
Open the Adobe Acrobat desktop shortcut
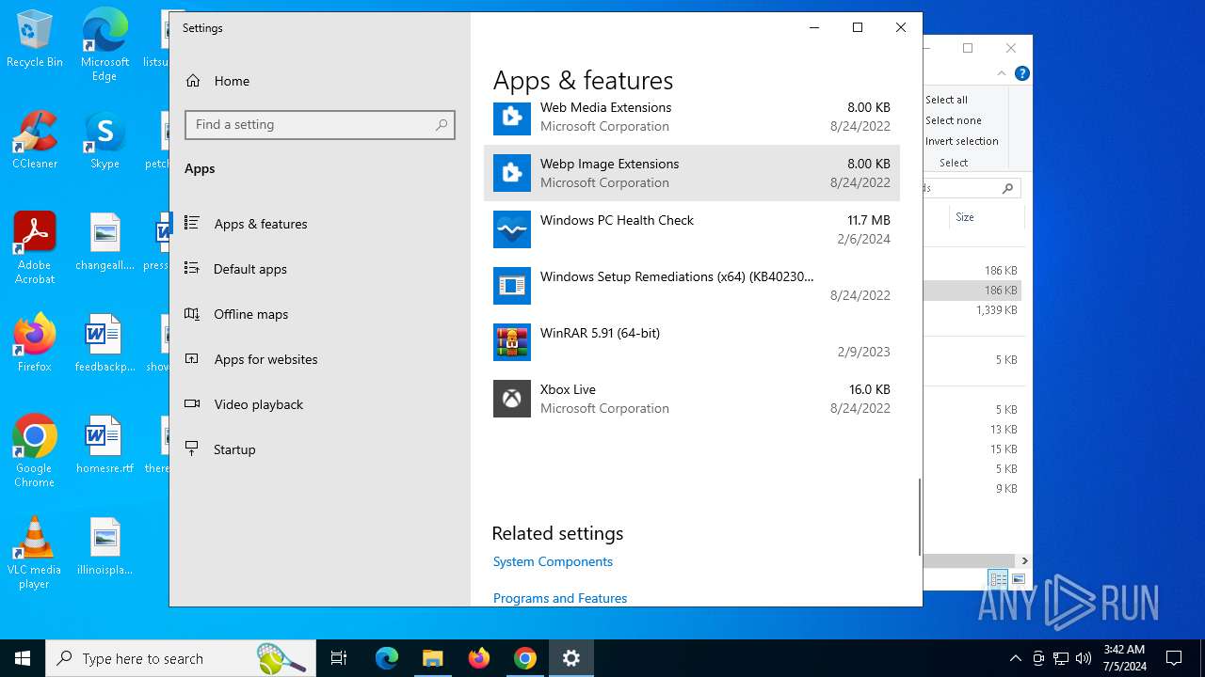click(x=35, y=248)
